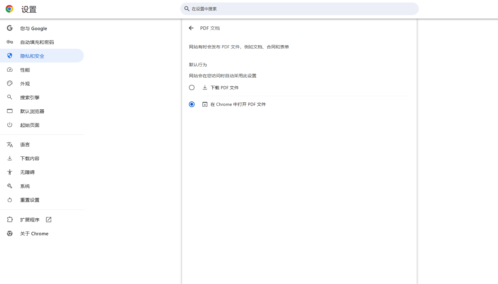This screenshot has height=284, width=498.
Task: Click the 下载 PDF 文件 option label
Action: point(225,88)
